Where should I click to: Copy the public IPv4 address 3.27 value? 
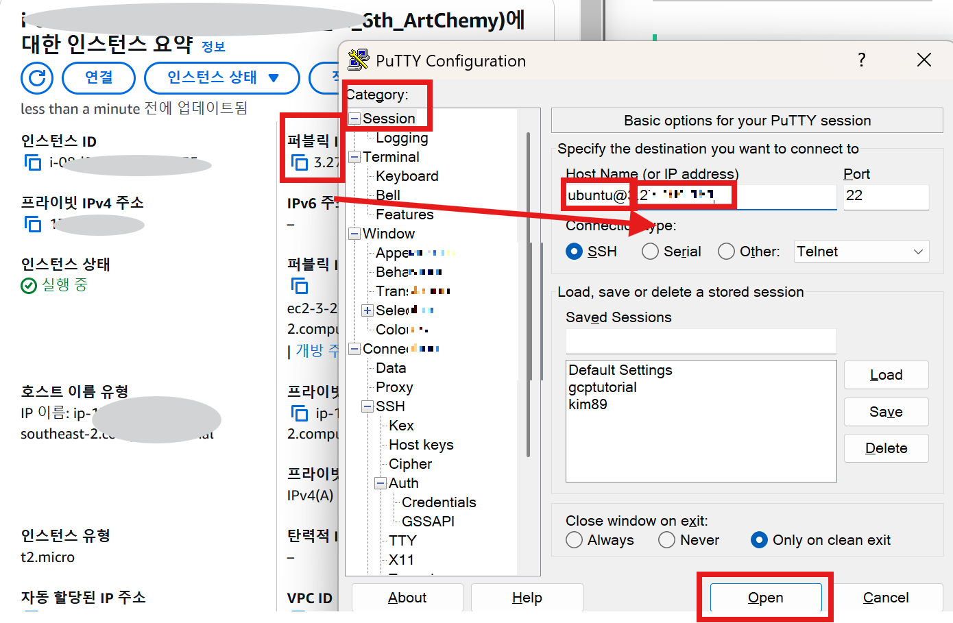click(x=300, y=162)
